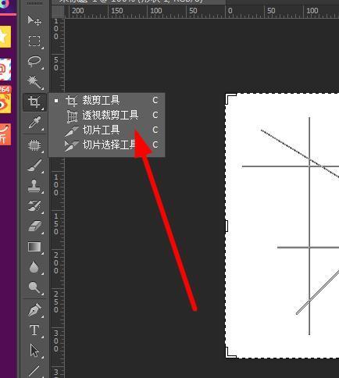This screenshot has width=339, height=378.
Task: Select the Eraser tool
Action: click(34, 226)
